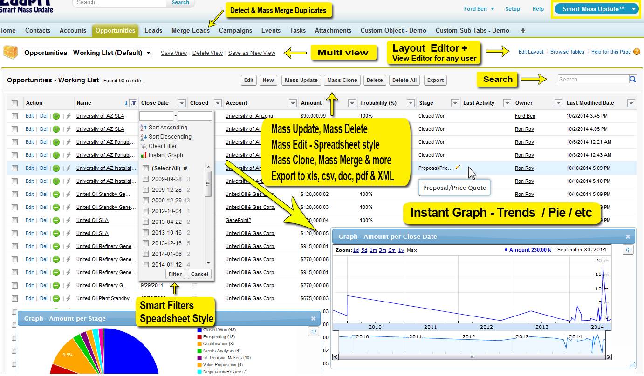
Task: Open the Ford Ben user menu
Action: (x=479, y=9)
